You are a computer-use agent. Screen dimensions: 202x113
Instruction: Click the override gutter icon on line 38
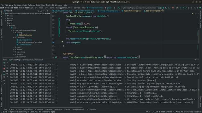56,57
